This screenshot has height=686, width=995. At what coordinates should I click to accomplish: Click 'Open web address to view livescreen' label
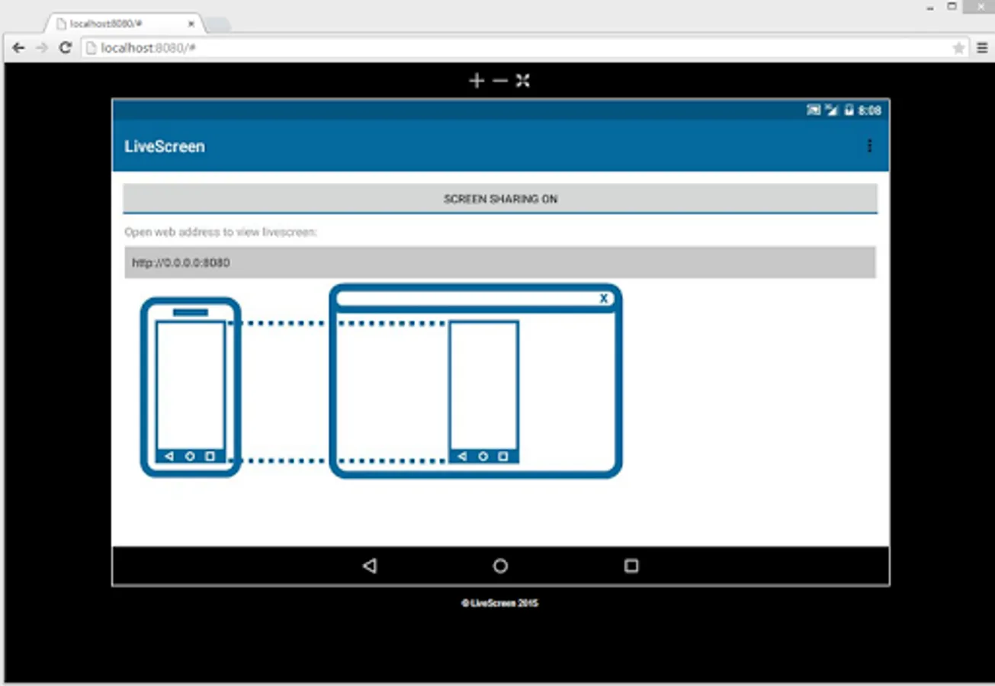(x=221, y=232)
